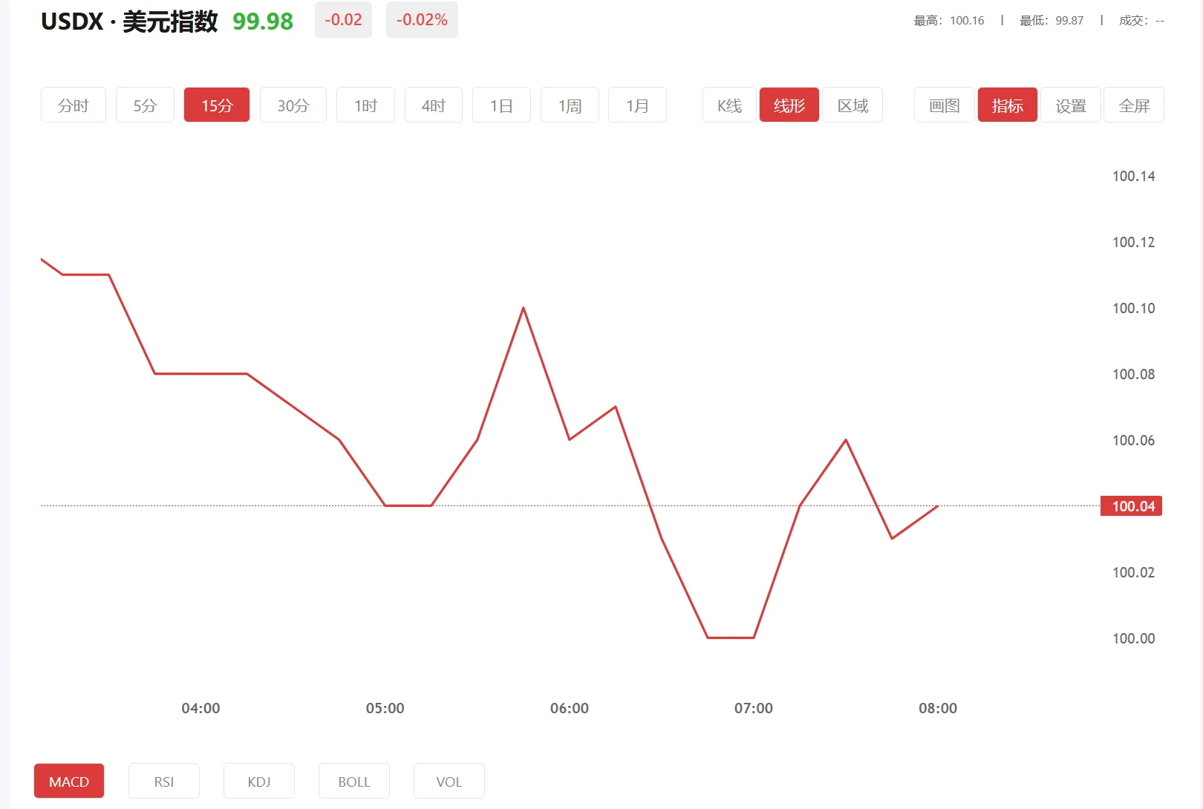
Task: Select the 分时 time-sharing interval
Action: pyautogui.click(x=73, y=105)
